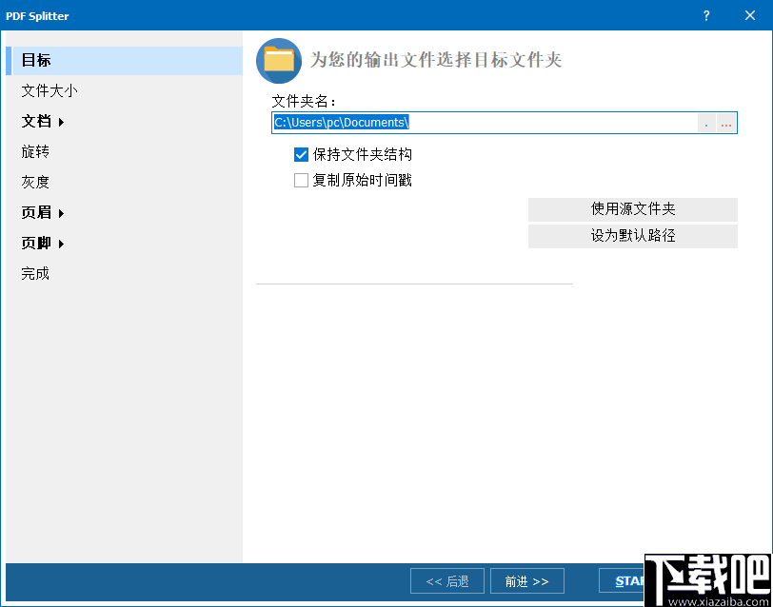The image size is (773, 607).
Task: Expand the 页脚 (Footer) section
Action: coord(59,243)
